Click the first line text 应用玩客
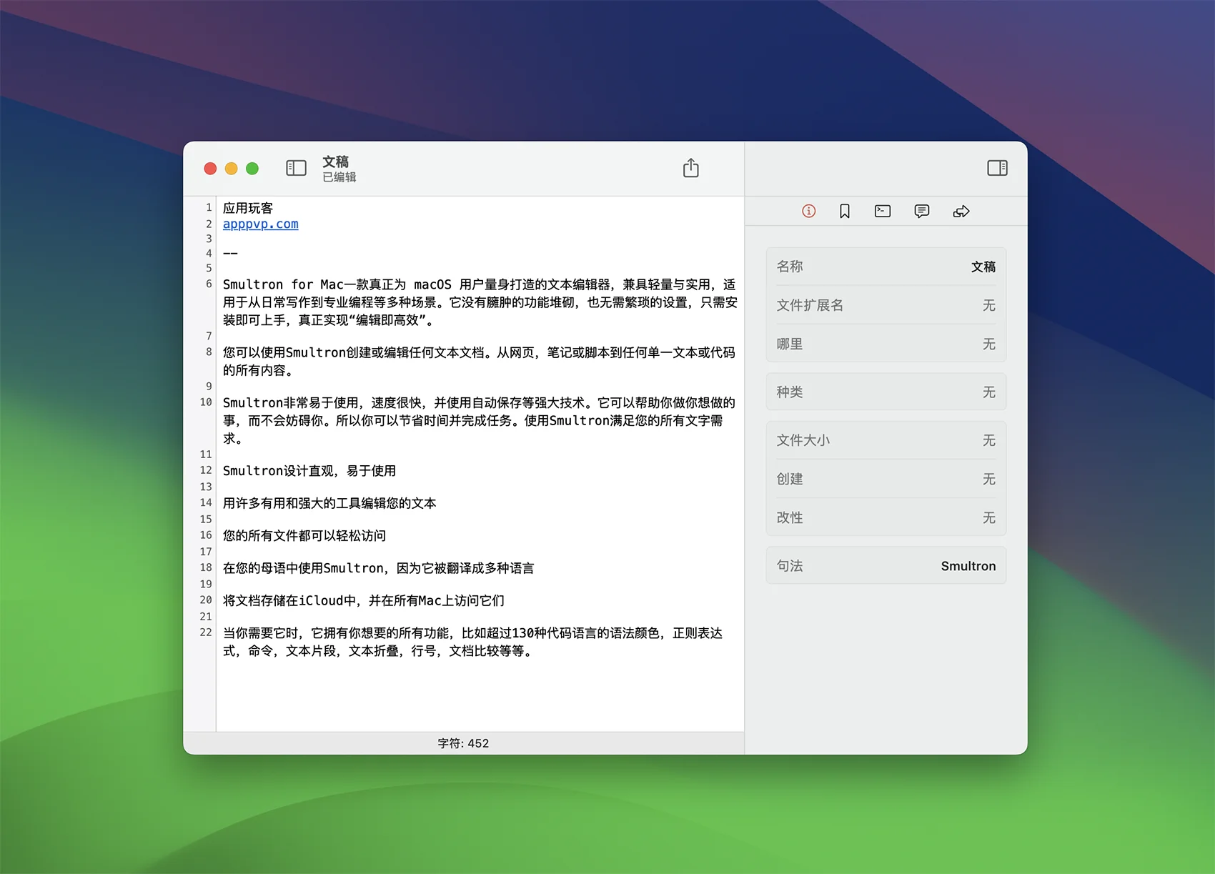1215x874 pixels. [248, 208]
